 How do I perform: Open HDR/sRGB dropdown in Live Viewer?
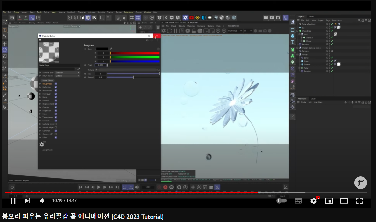235,31
